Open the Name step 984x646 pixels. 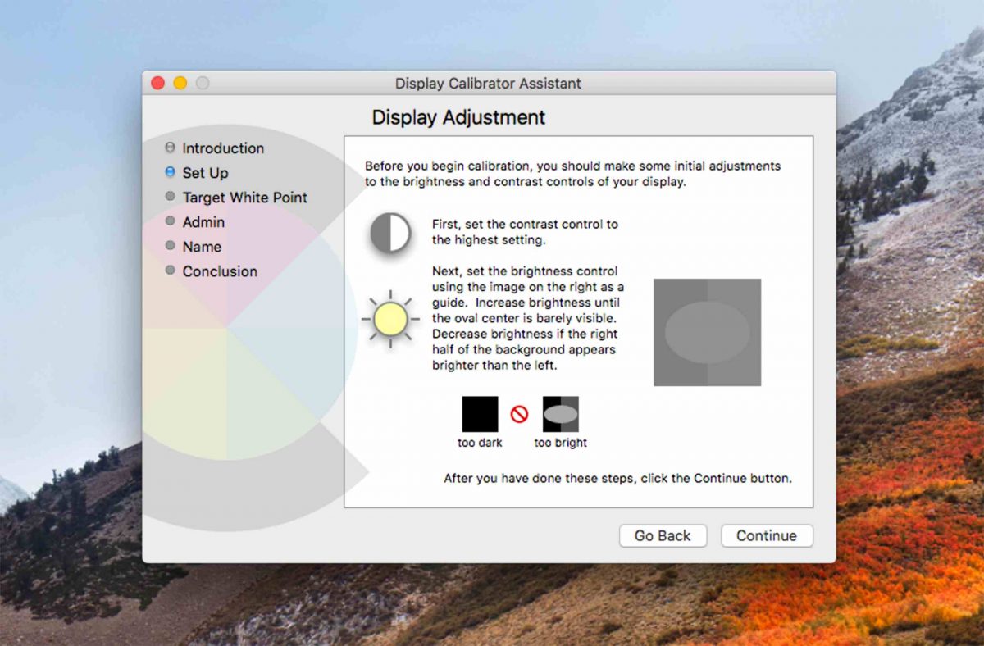click(202, 247)
